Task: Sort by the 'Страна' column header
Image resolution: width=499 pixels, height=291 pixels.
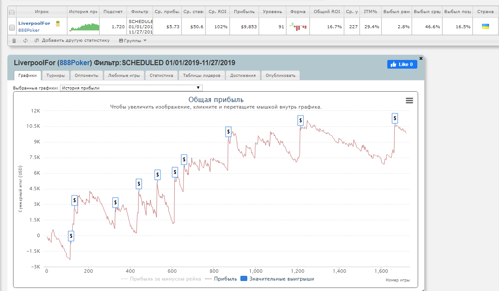Action: click(x=486, y=12)
